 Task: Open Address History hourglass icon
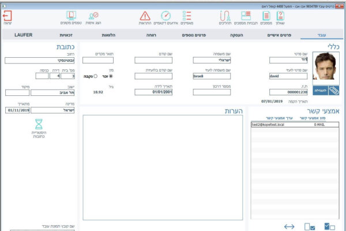coord(39,128)
